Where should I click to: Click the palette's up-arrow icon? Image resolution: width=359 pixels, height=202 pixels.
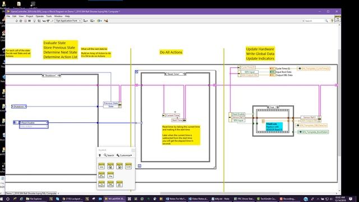coord(100,155)
